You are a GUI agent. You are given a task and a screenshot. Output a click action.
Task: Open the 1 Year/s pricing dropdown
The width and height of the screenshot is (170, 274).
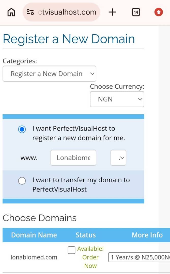click(139, 257)
